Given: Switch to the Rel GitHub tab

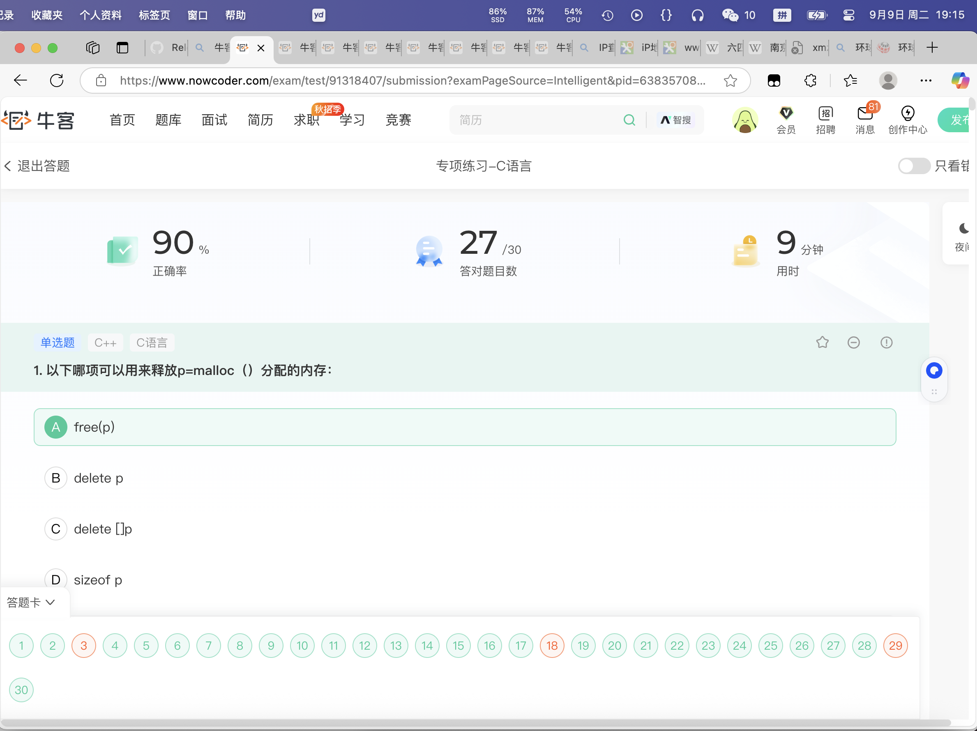Looking at the screenshot, I should point(168,47).
